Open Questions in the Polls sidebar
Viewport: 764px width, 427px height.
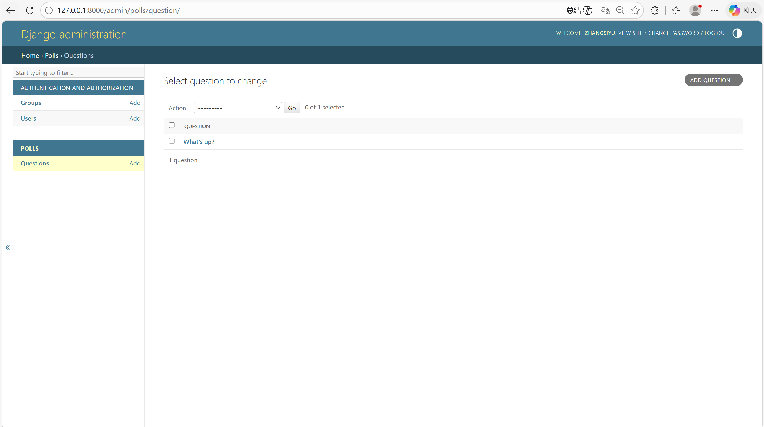pos(35,163)
